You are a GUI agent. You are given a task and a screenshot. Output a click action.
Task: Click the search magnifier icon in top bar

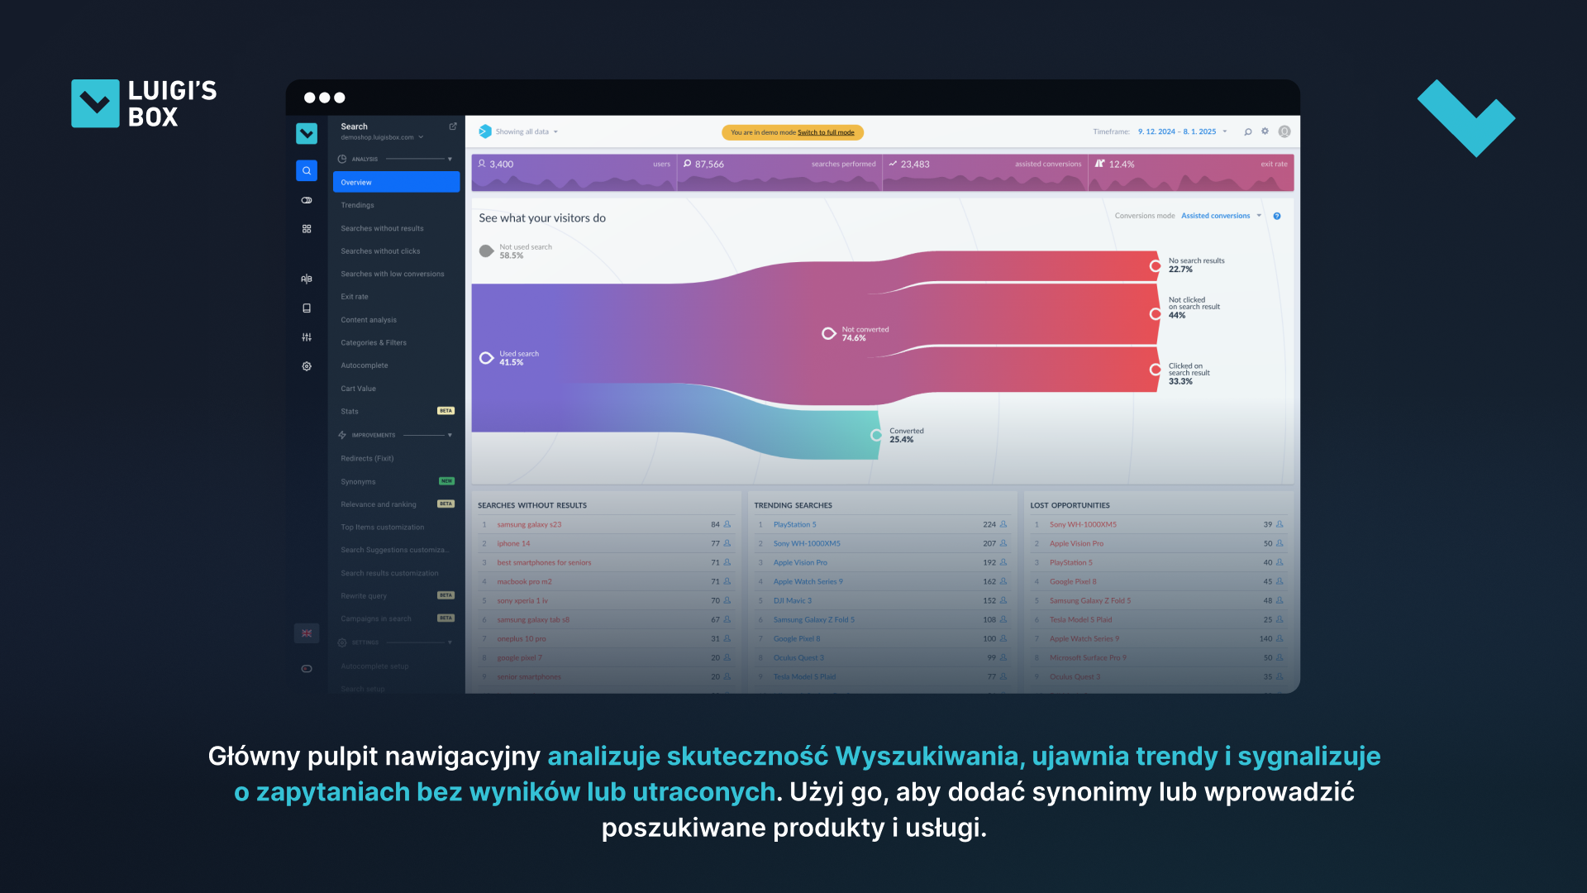tap(1248, 131)
